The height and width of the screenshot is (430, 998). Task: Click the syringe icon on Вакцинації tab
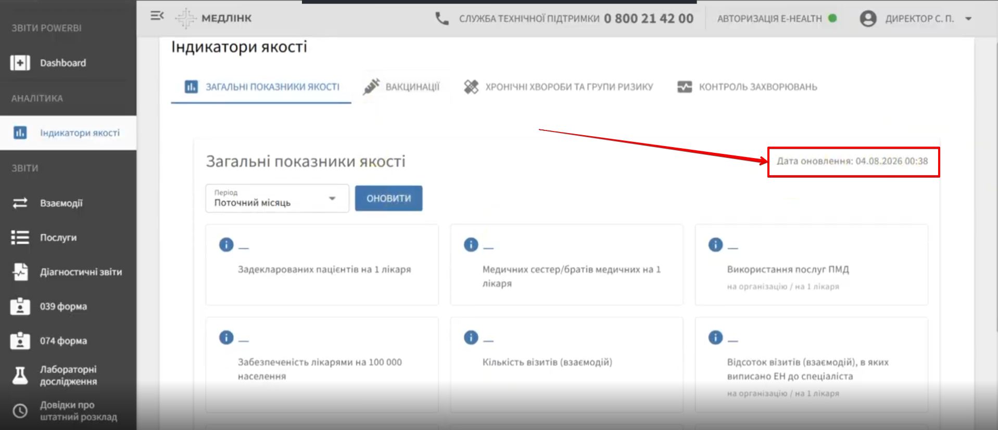coord(371,86)
